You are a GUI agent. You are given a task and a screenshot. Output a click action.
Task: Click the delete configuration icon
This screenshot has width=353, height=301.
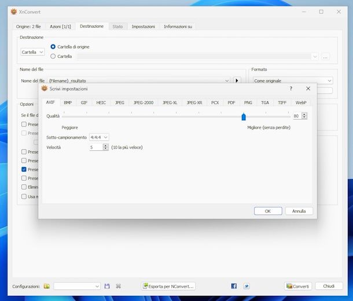pos(119,286)
